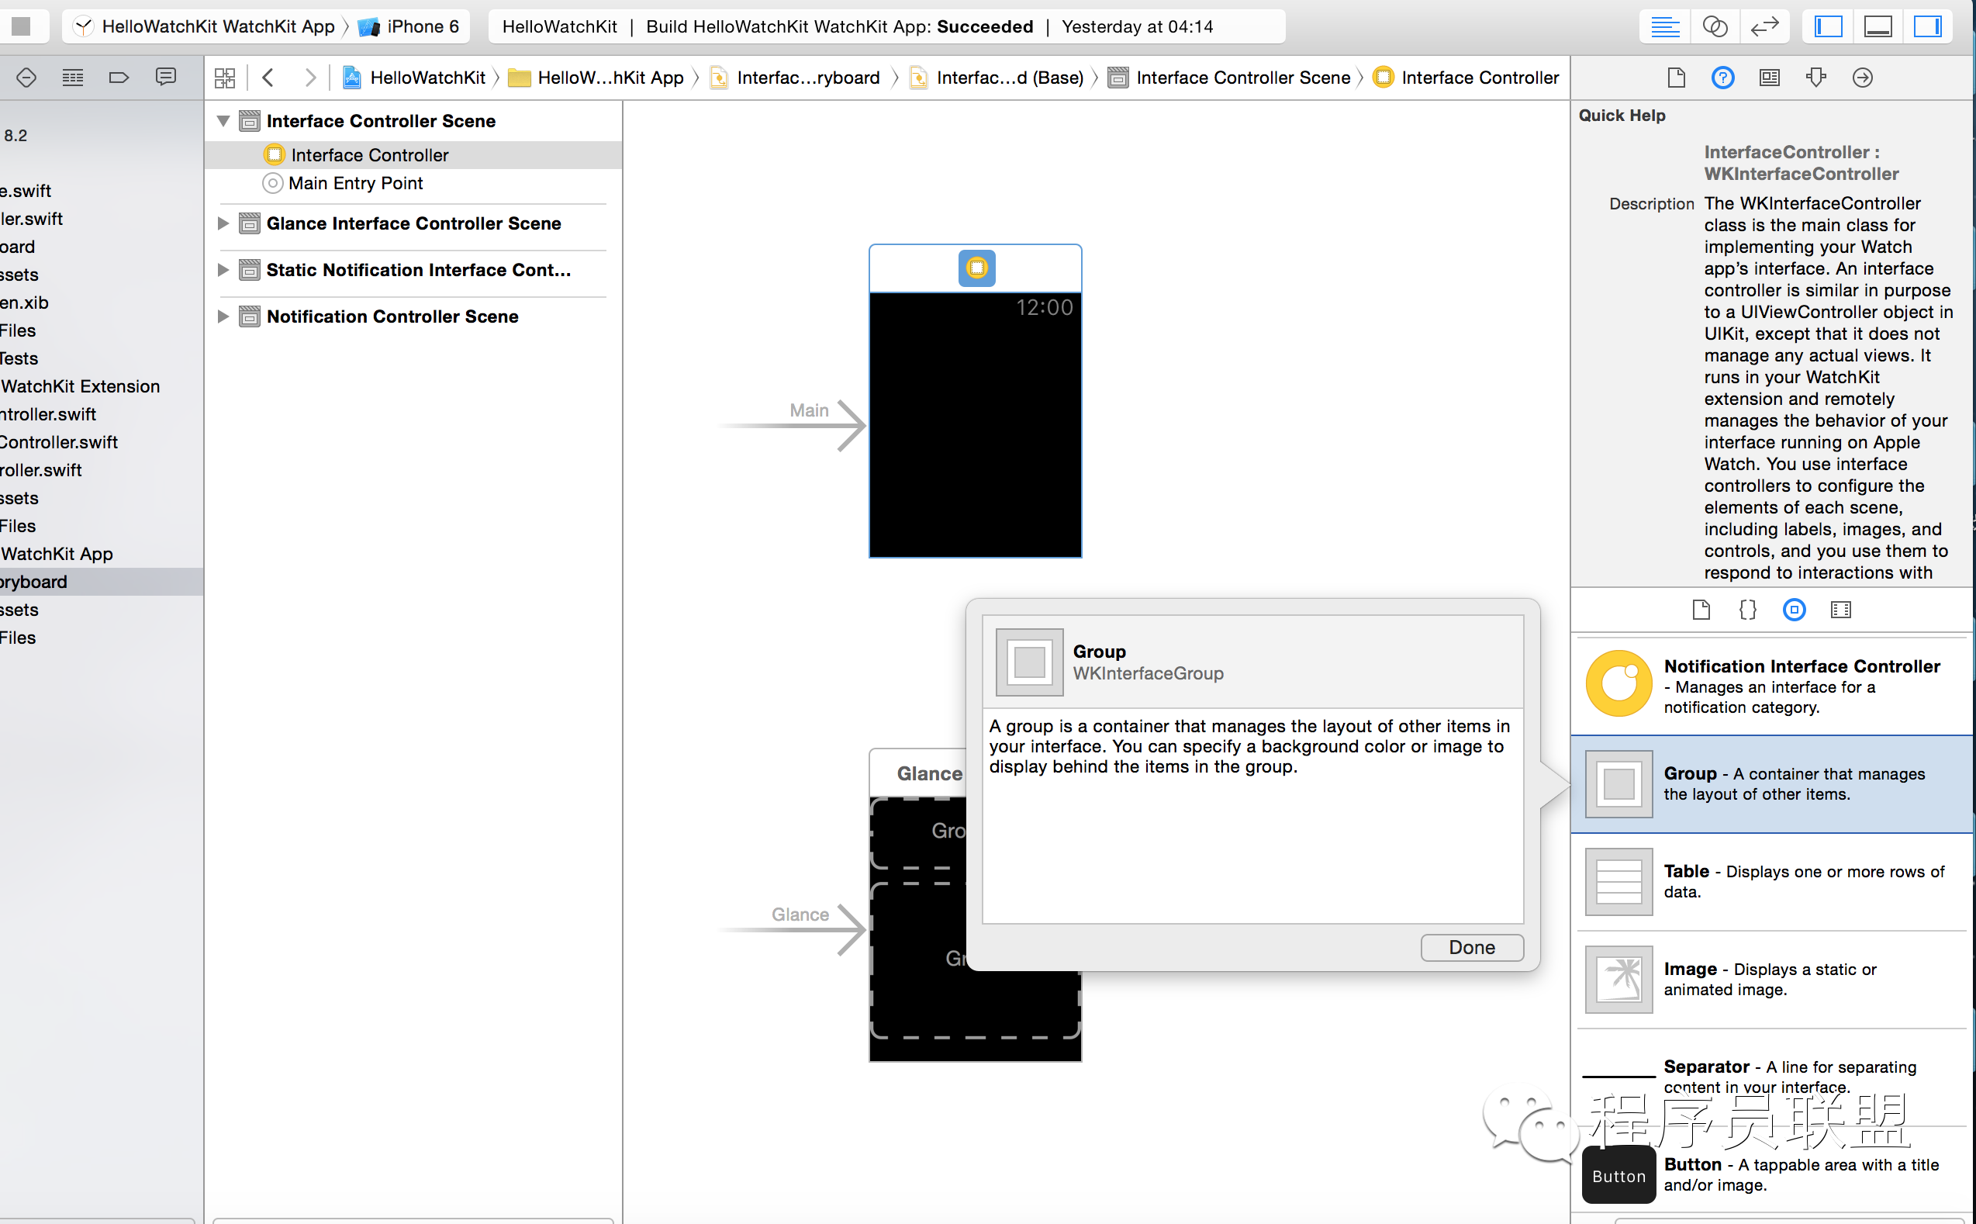Open the Report navigator
Image resolution: width=1976 pixels, height=1224 pixels.
click(166, 77)
